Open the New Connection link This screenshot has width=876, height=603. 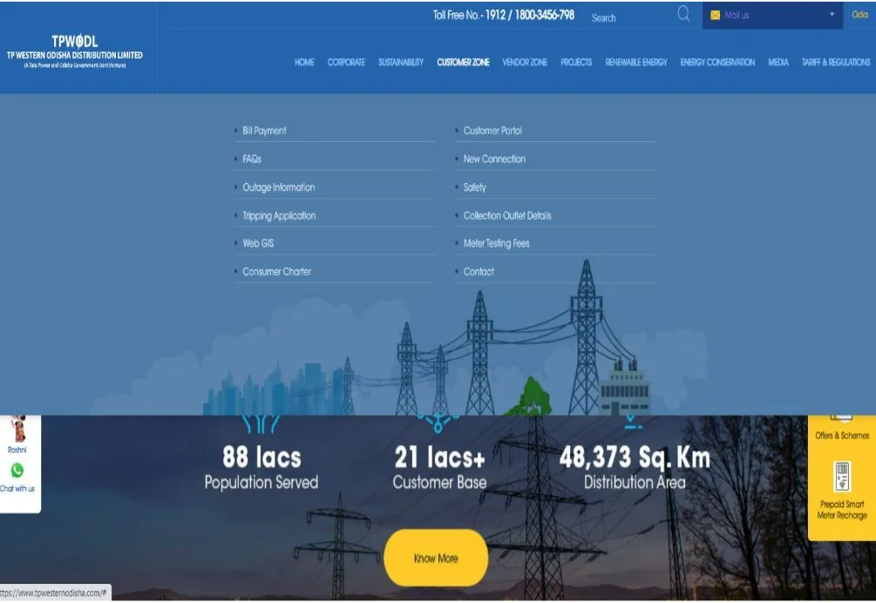point(494,159)
